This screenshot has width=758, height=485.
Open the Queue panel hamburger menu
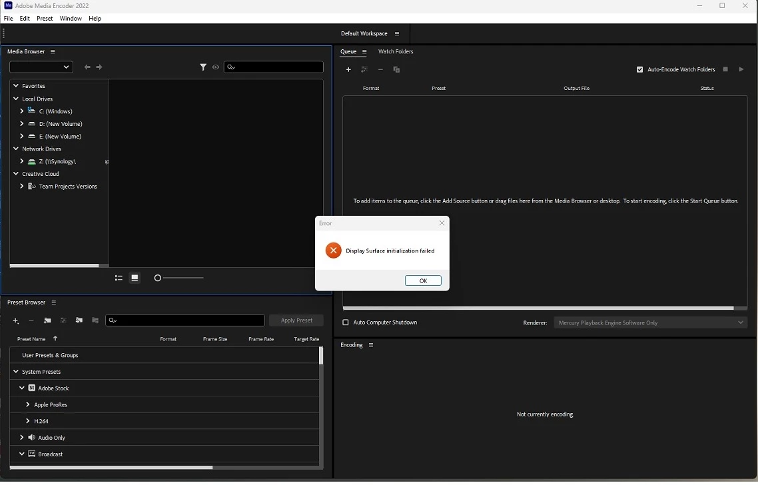point(364,52)
